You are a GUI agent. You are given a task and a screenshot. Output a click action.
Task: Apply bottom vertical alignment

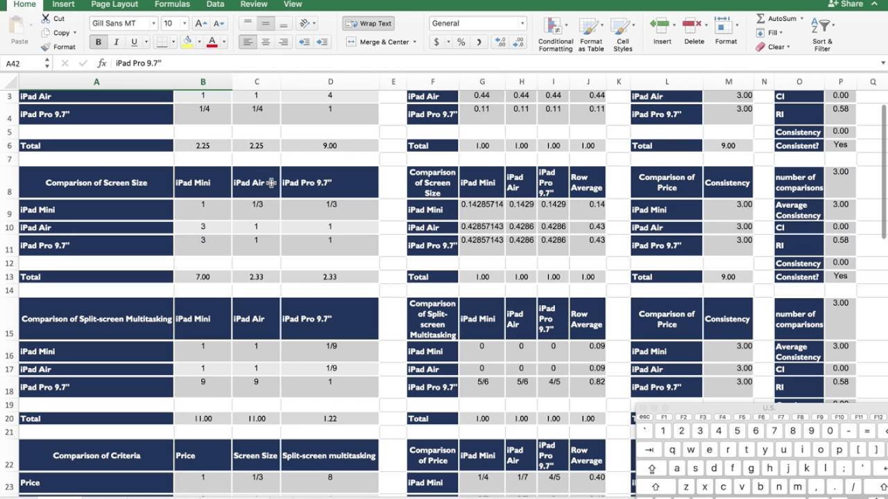coord(283,23)
